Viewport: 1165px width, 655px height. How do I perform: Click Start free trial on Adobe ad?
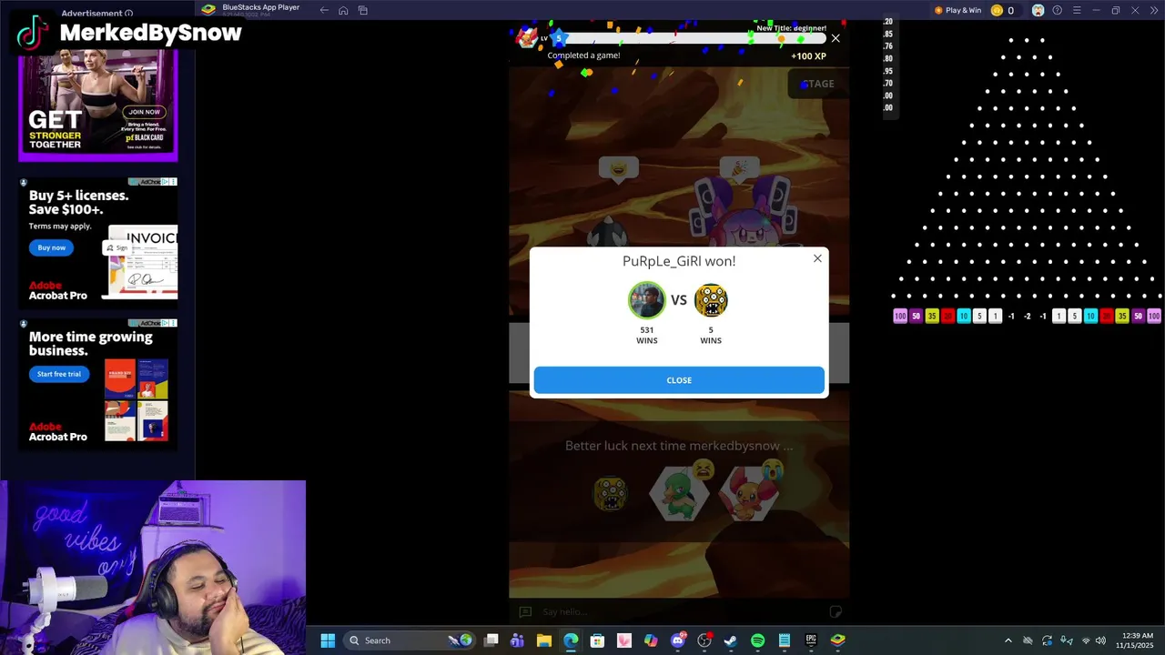pyautogui.click(x=59, y=374)
